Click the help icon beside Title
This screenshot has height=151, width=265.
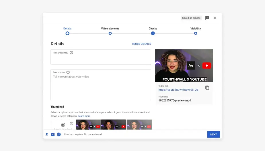pyautogui.click(x=71, y=53)
